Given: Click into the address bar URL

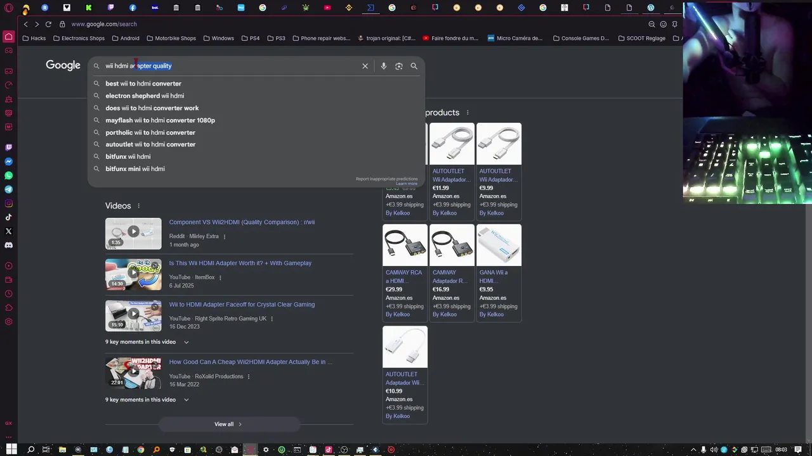Looking at the screenshot, I should coord(104,24).
